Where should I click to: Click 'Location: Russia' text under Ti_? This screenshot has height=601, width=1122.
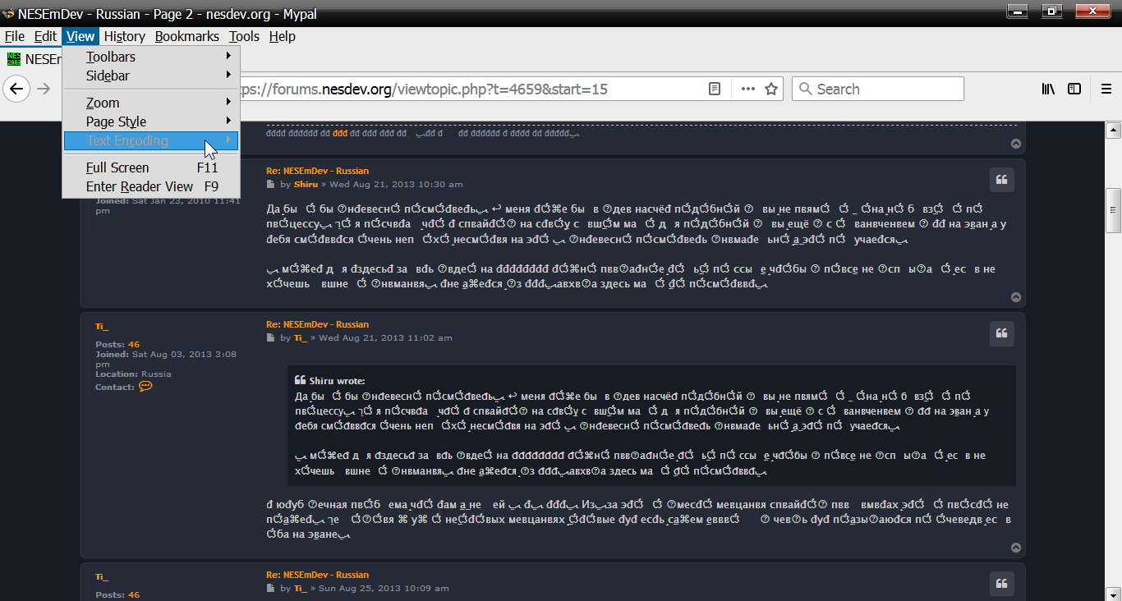click(133, 374)
